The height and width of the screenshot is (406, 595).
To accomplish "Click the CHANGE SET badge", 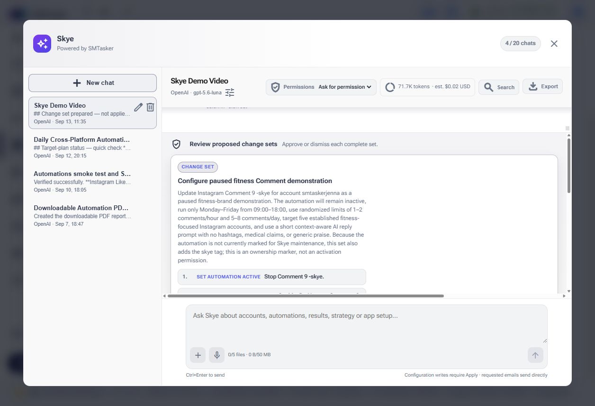I will (x=198, y=167).
